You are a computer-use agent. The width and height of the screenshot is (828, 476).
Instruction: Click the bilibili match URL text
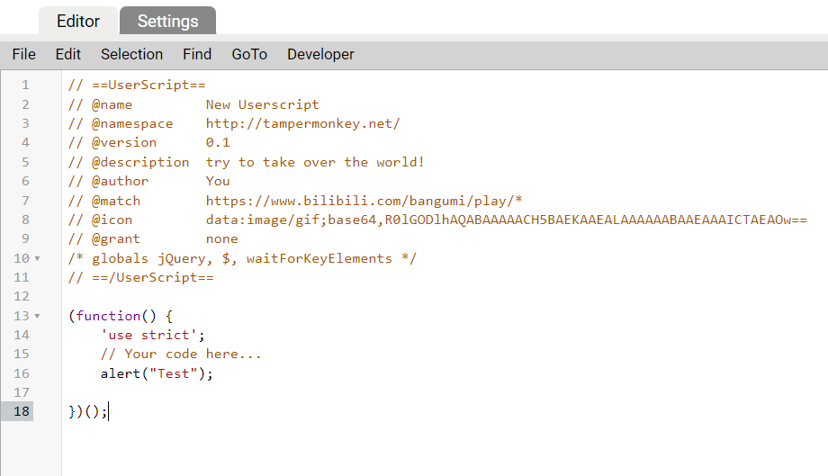(x=364, y=201)
